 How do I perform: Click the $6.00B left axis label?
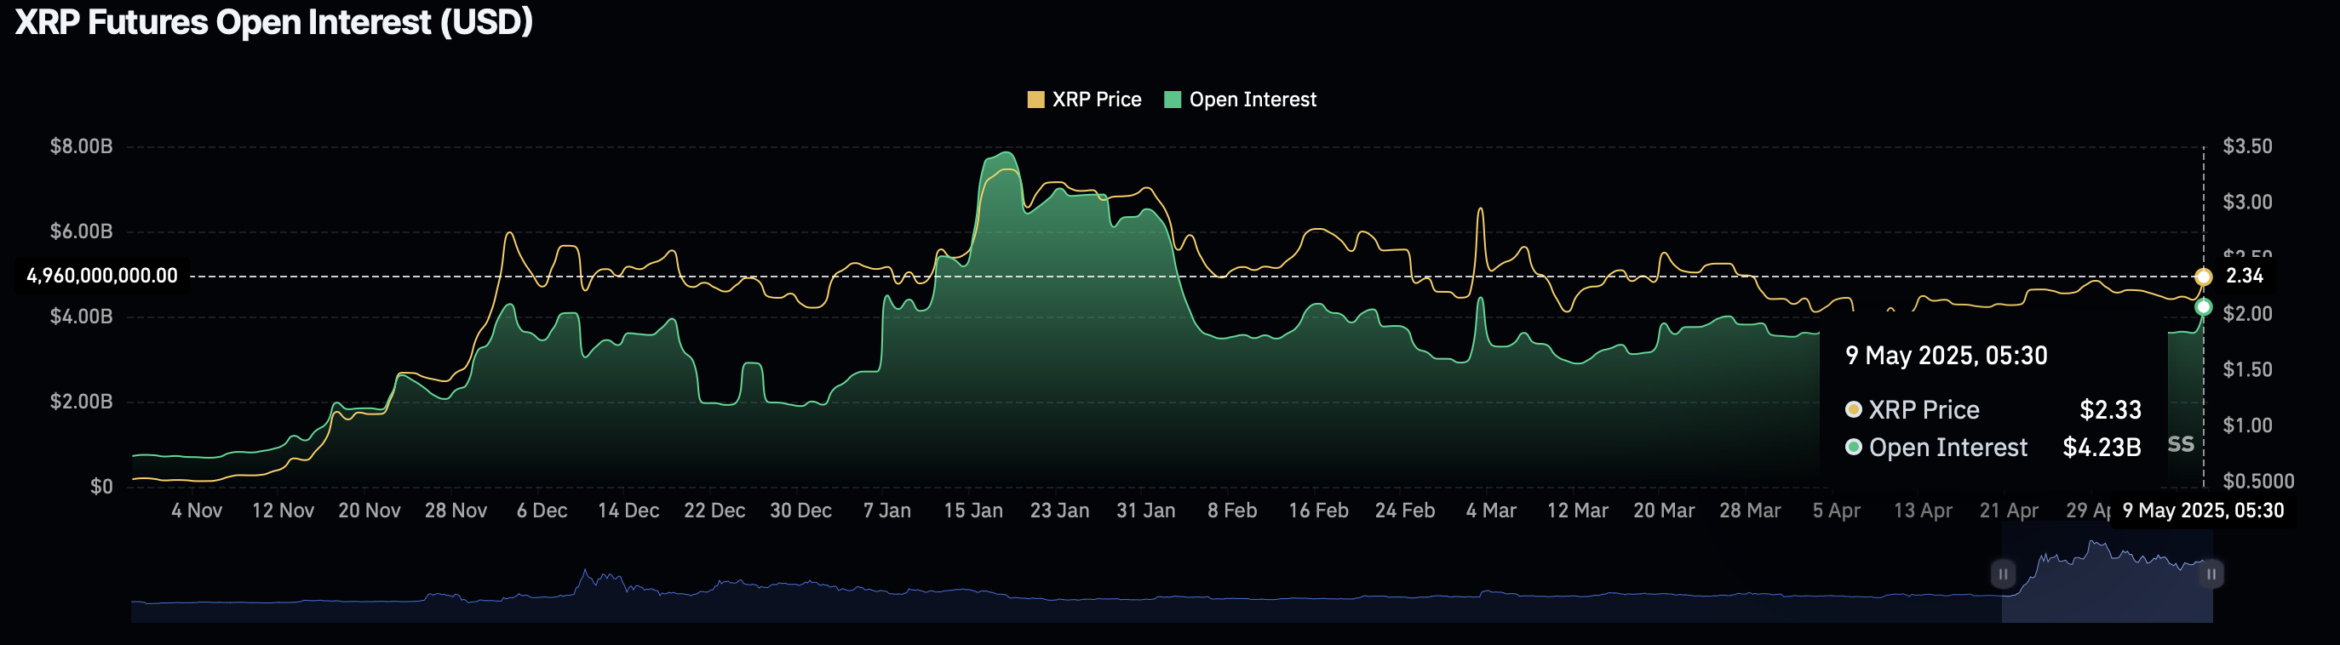pyautogui.click(x=82, y=231)
